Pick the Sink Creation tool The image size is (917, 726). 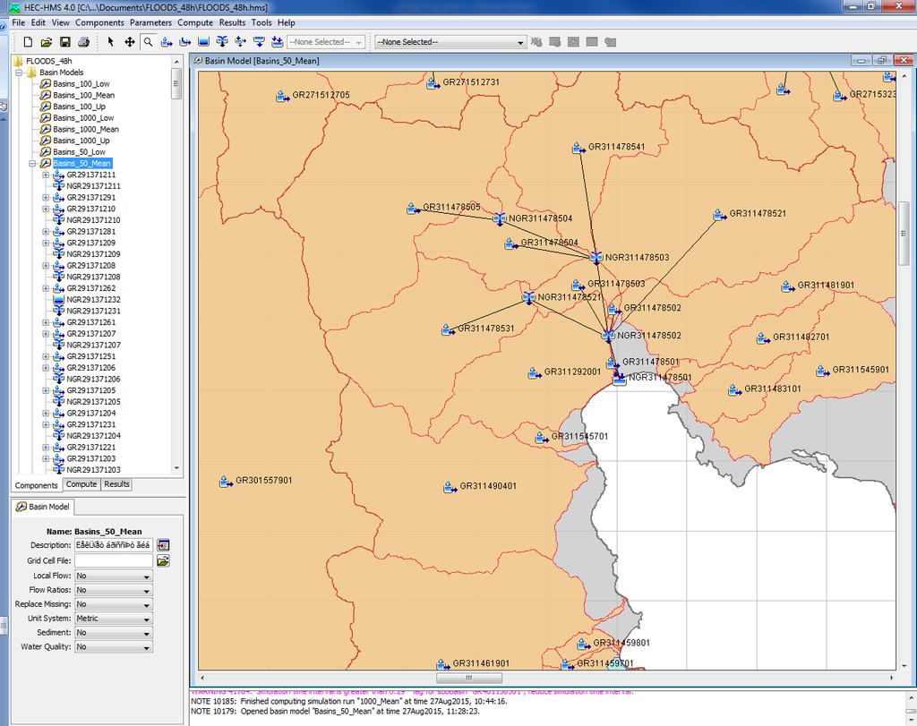point(278,42)
